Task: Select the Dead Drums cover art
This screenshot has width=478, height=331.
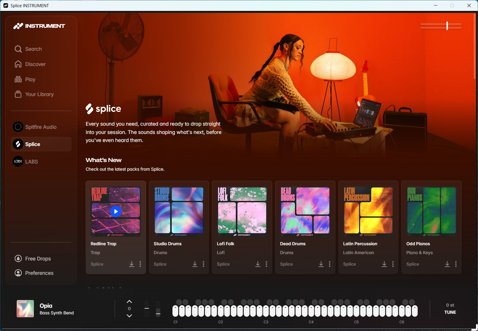Action: 305,212
